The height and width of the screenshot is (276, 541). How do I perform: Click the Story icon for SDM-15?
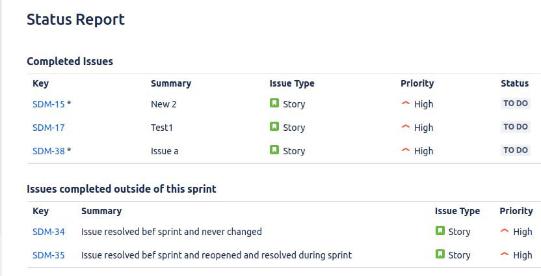[274, 103]
